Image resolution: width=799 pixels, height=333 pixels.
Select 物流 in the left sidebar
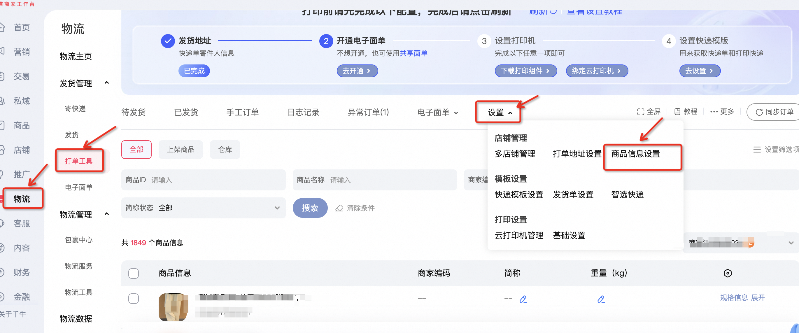pyautogui.click(x=22, y=199)
